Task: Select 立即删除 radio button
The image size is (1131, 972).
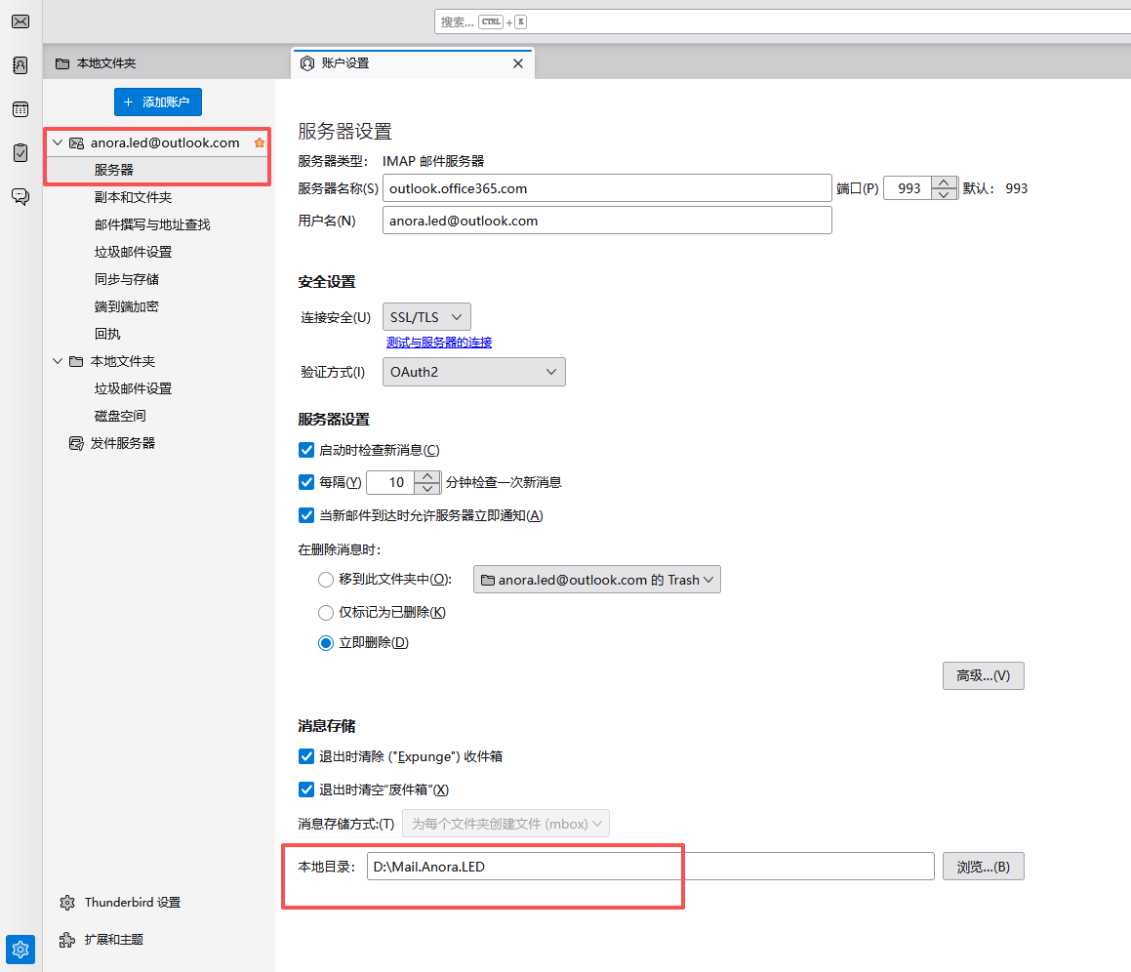Action: (x=326, y=643)
